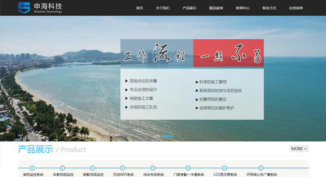Open the 首页 menu item
Viewport: 326px width, 177px height.
(139, 8)
